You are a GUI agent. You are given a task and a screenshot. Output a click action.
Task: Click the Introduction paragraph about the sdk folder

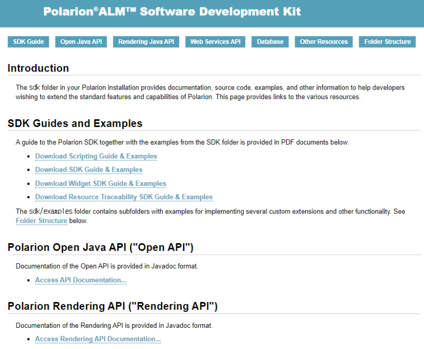click(x=210, y=92)
